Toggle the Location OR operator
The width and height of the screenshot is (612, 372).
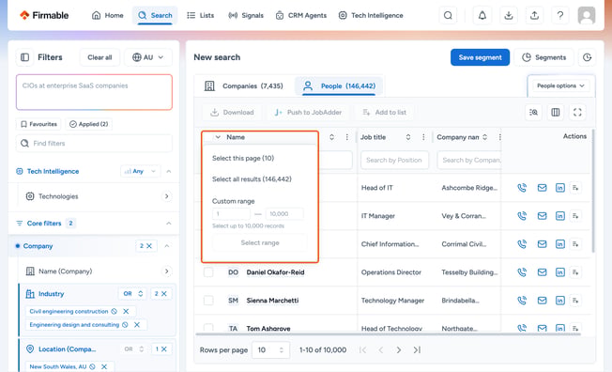133,349
